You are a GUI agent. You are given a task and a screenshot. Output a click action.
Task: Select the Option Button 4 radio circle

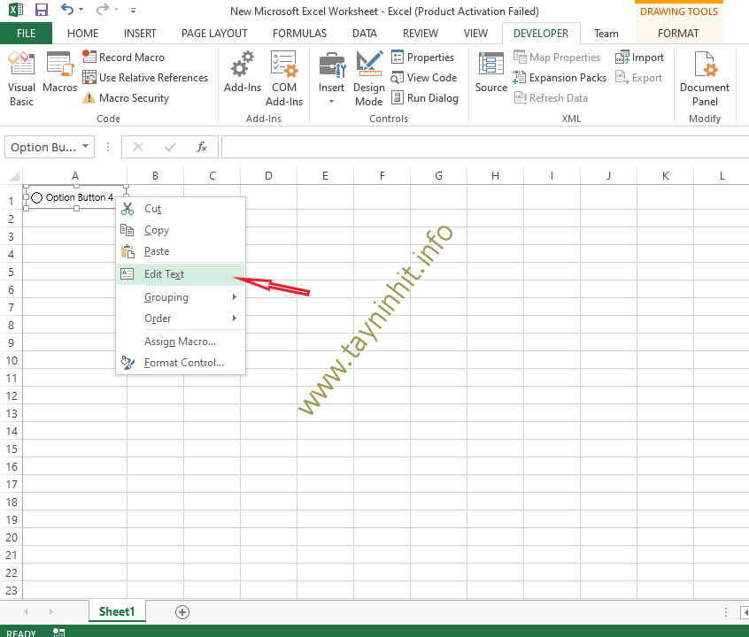(x=37, y=198)
